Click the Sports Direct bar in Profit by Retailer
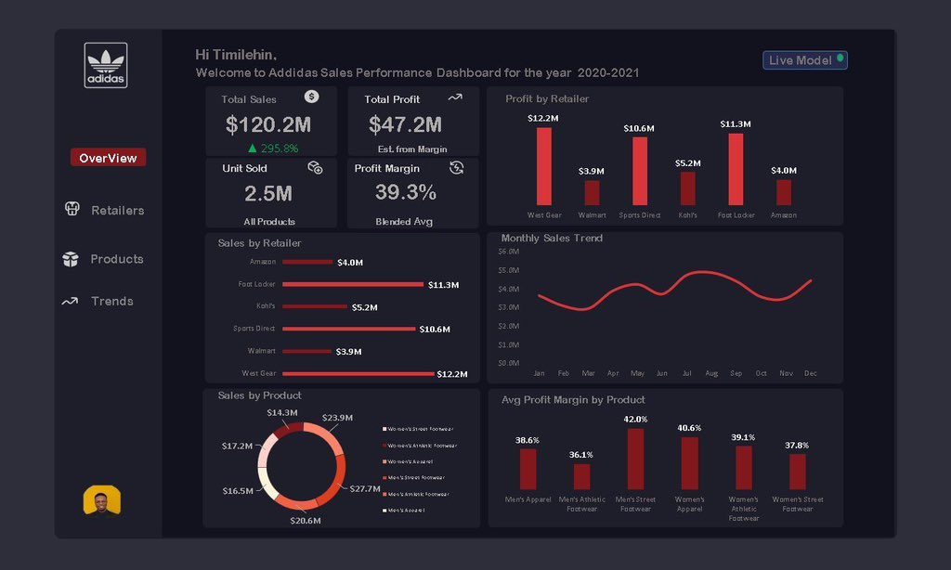The height and width of the screenshot is (570, 951). click(640, 171)
